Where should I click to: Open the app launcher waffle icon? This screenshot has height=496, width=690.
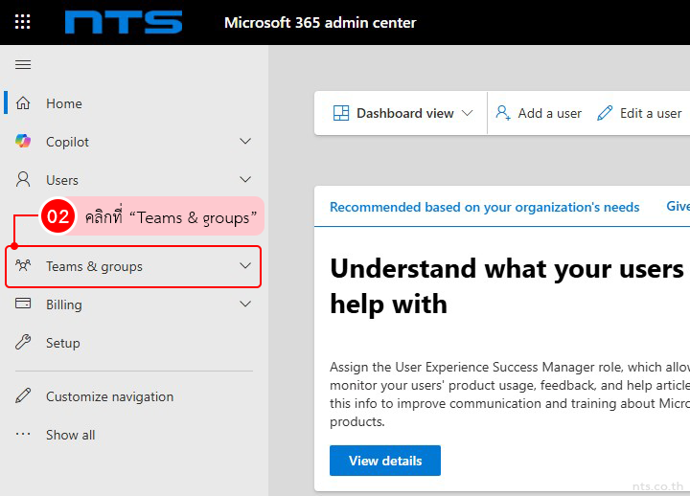(23, 22)
